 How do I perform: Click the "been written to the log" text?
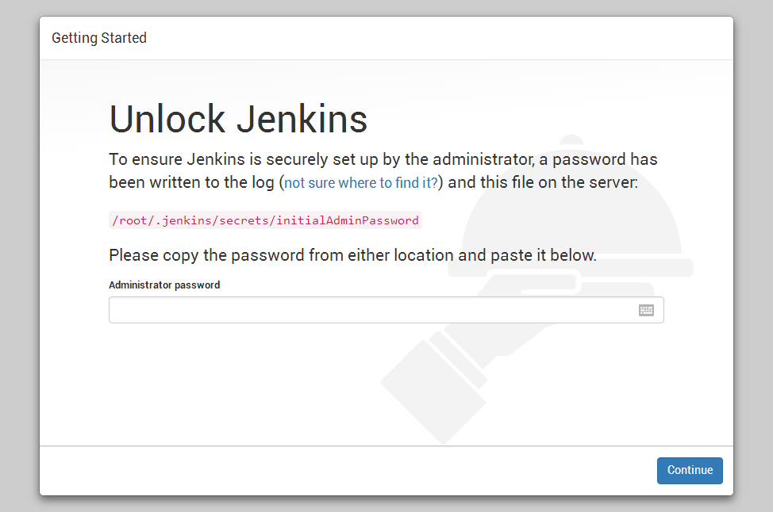click(192, 182)
